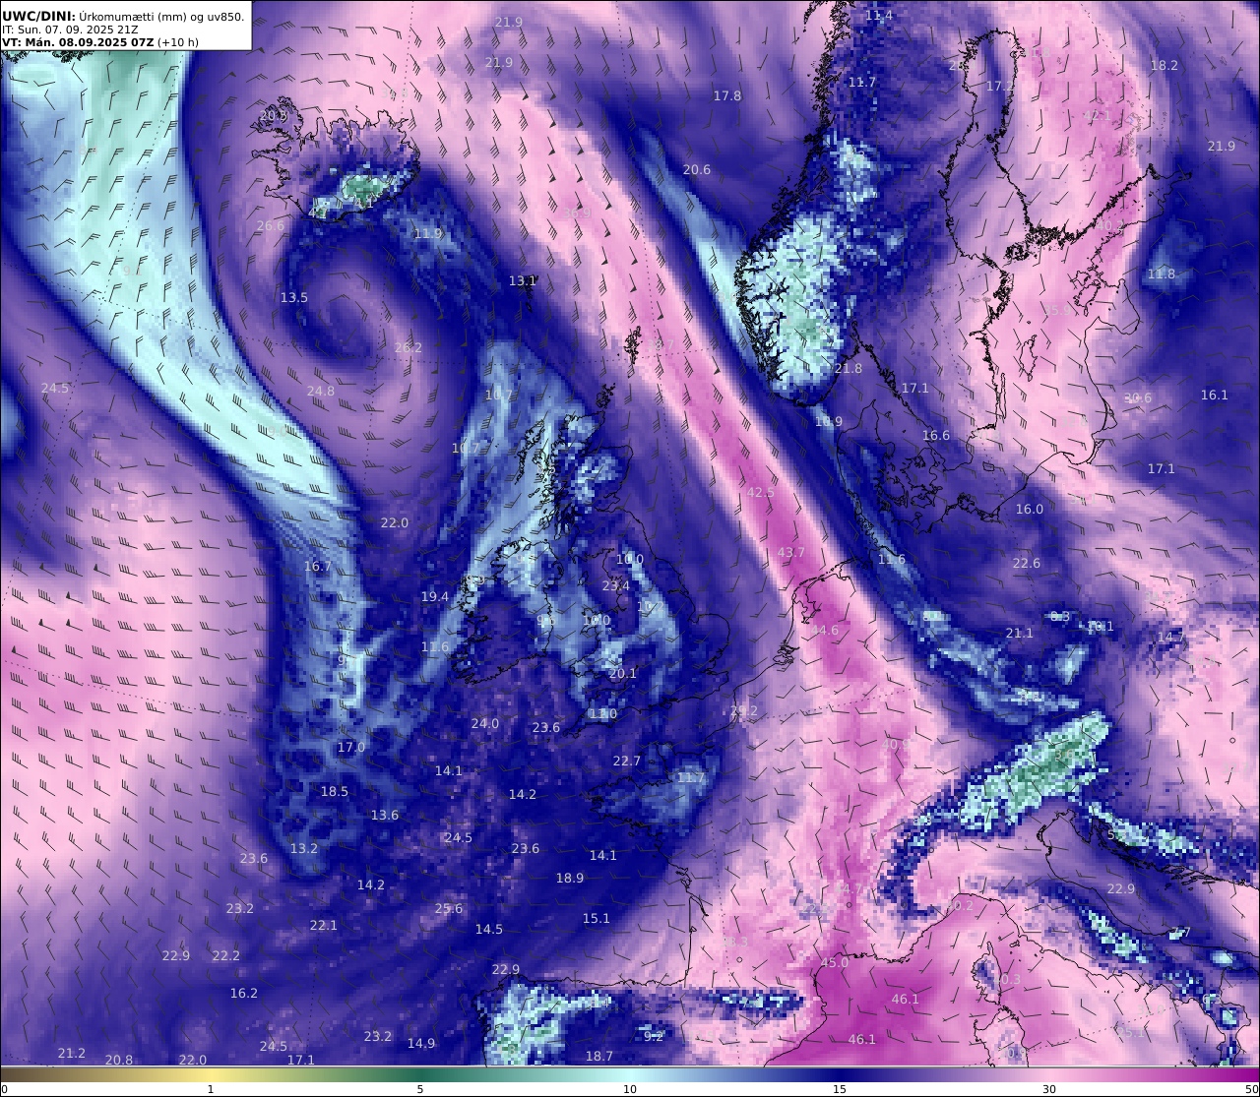Click the 45.0 value label
Screen dimensions: 1260x1097
tap(835, 962)
